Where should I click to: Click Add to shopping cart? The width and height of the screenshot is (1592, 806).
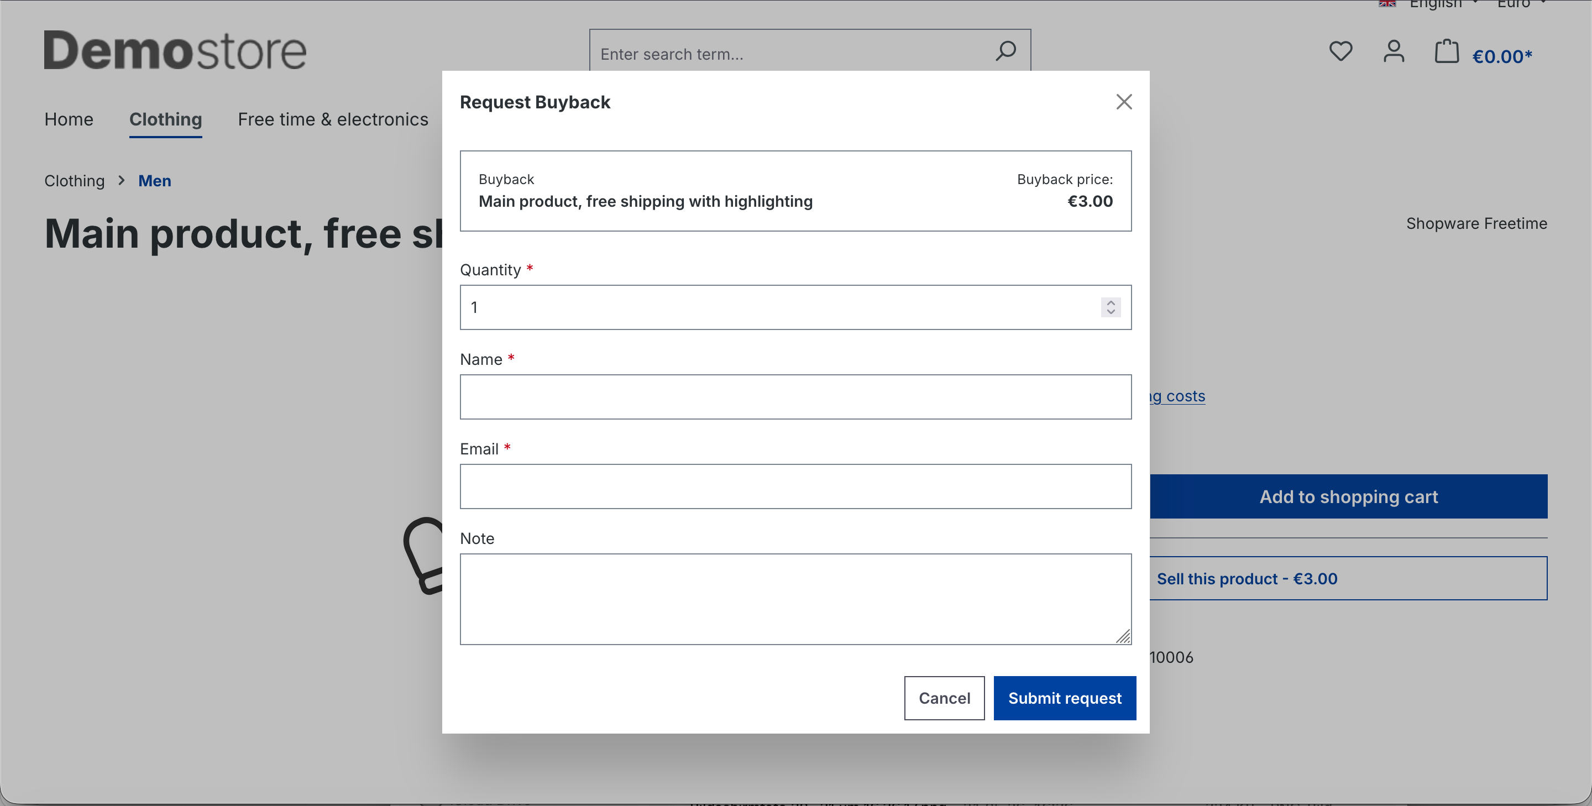point(1349,496)
